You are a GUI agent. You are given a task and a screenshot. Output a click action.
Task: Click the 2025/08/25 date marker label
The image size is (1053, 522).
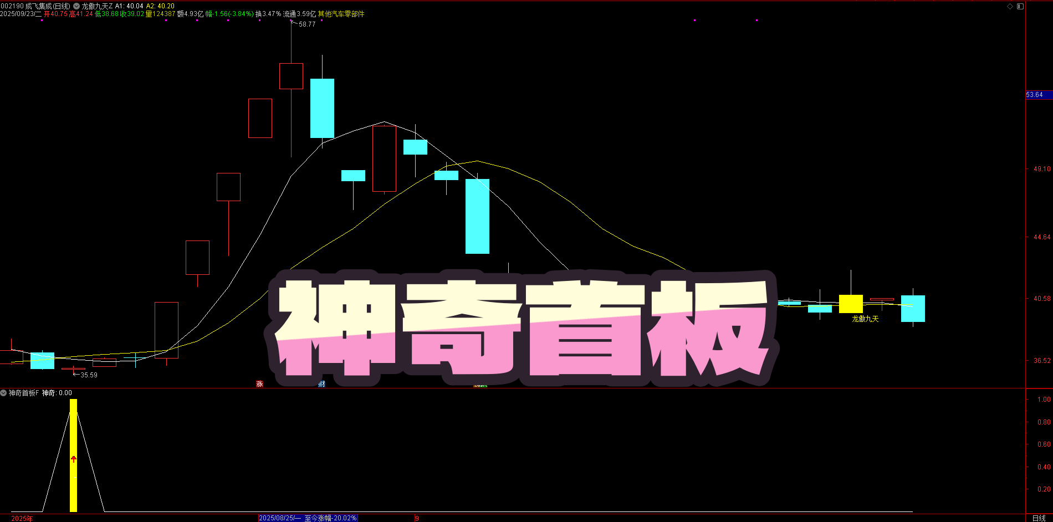308,518
